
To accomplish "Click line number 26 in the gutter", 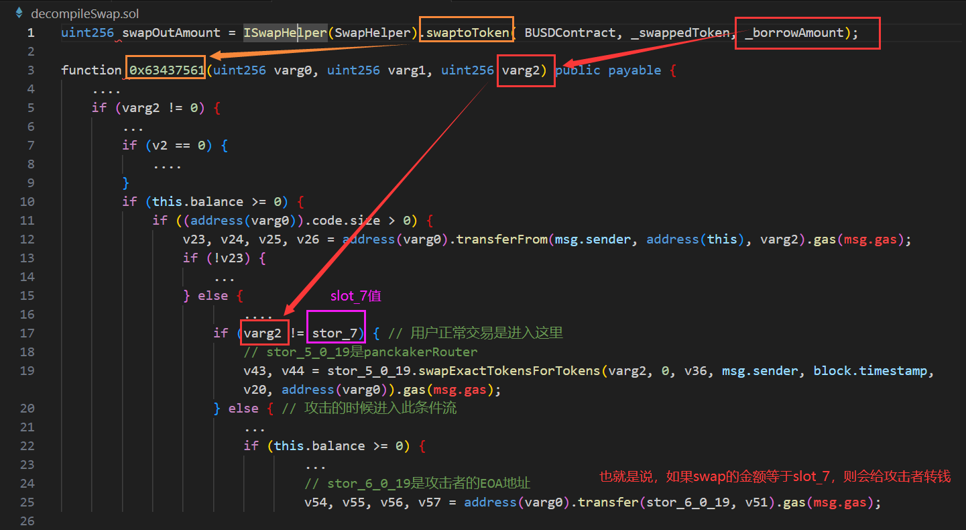I will (x=27, y=521).
